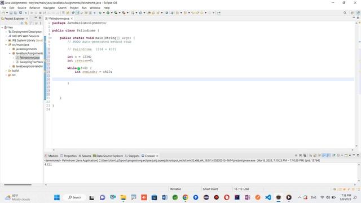Close the Palindrome.java editor tab
This screenshot has width=361, height=203.
click(x=72, y=19)
